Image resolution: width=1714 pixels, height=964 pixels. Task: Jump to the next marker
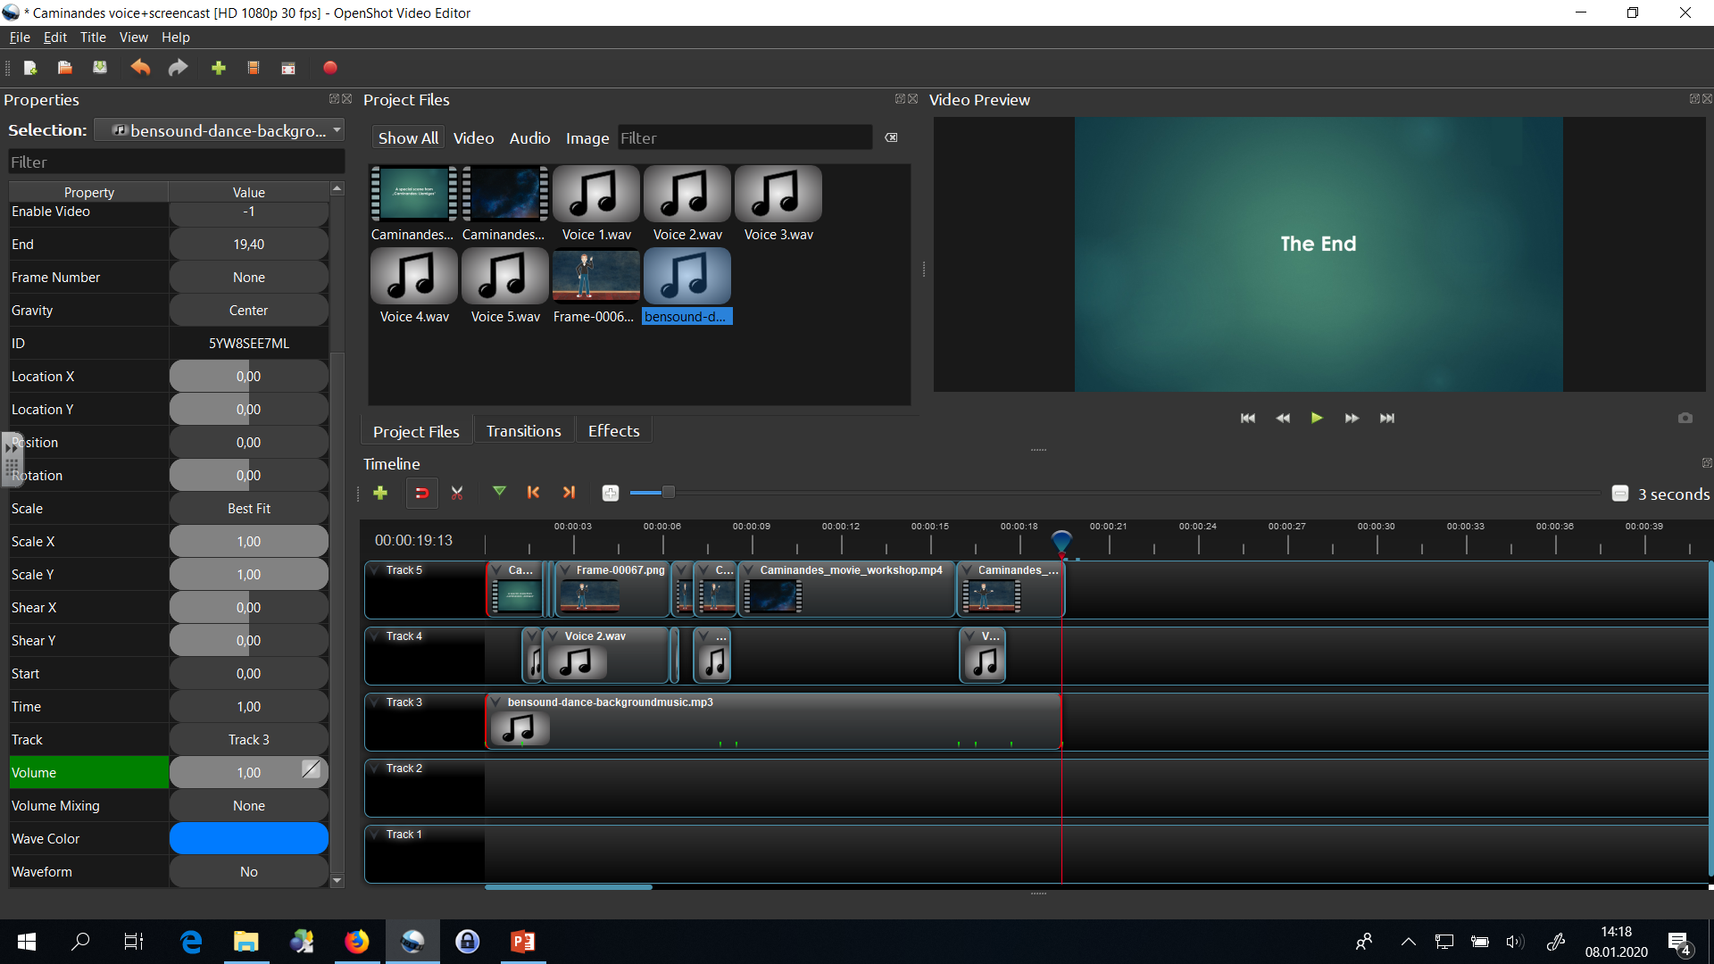569,493
